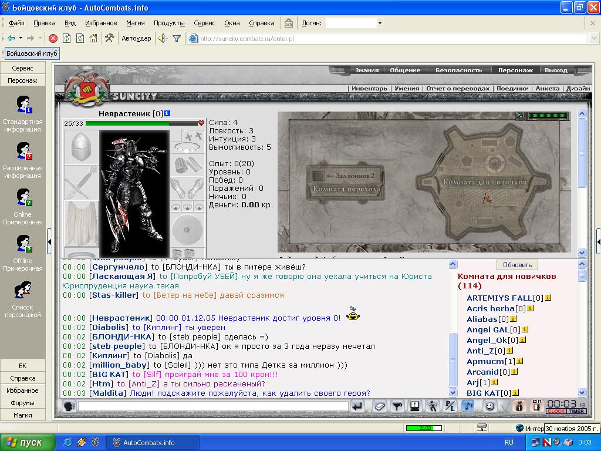
Task: Open Расширенная информация sidebar icon
Action: (23, 151)
